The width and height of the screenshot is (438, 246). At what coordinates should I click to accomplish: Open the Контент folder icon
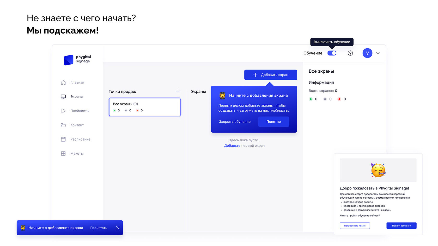(63, 125)
